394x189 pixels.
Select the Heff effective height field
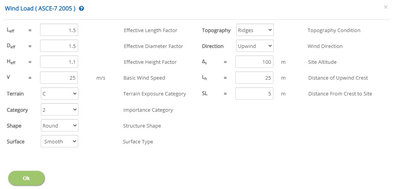coord(59,62)
